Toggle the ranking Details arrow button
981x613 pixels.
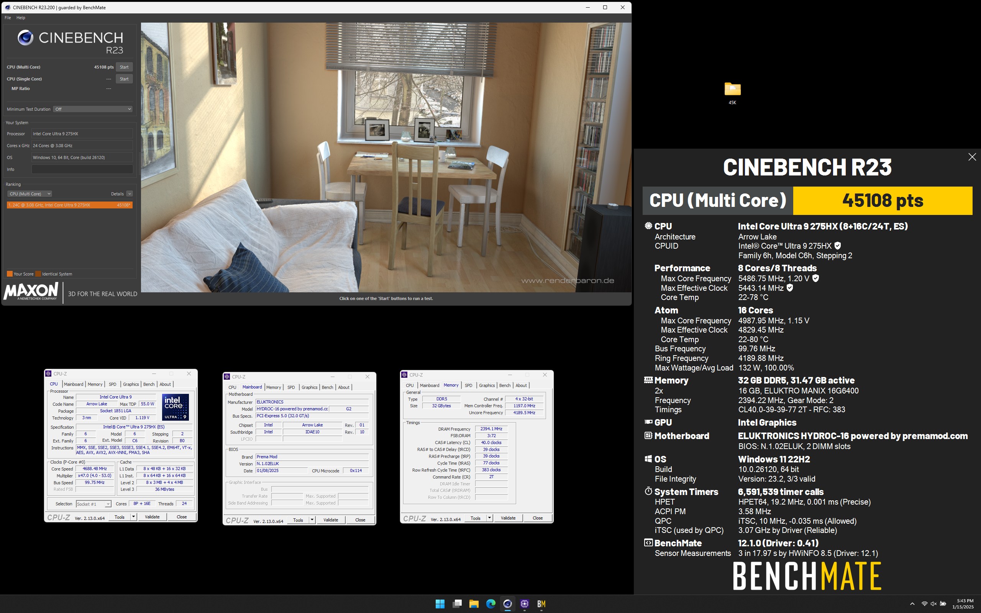coord(129,194)
